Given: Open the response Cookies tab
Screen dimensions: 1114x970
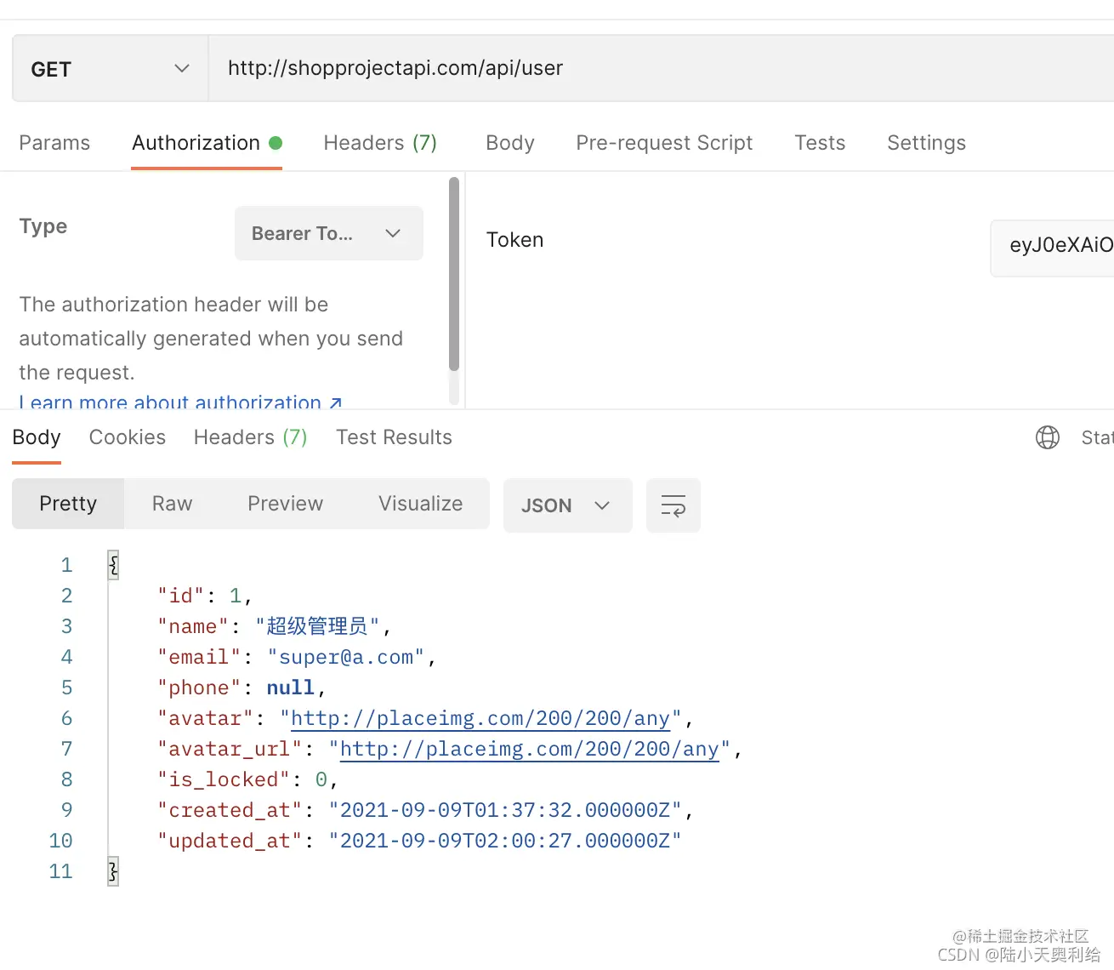Looking at the screenshot, I should pos(128,437).
